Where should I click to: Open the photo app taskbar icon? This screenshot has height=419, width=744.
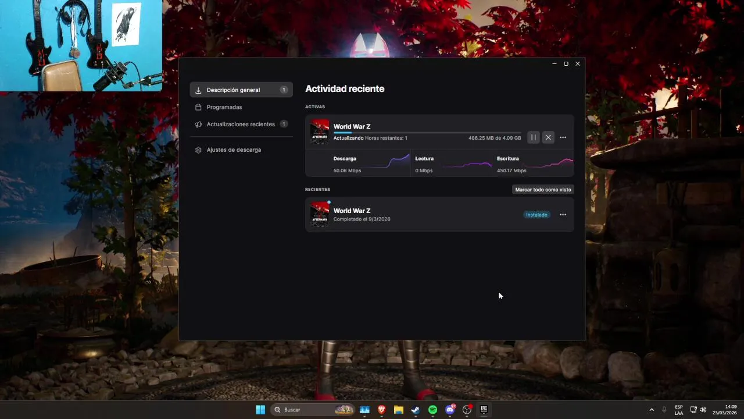[x=364, y=410]
